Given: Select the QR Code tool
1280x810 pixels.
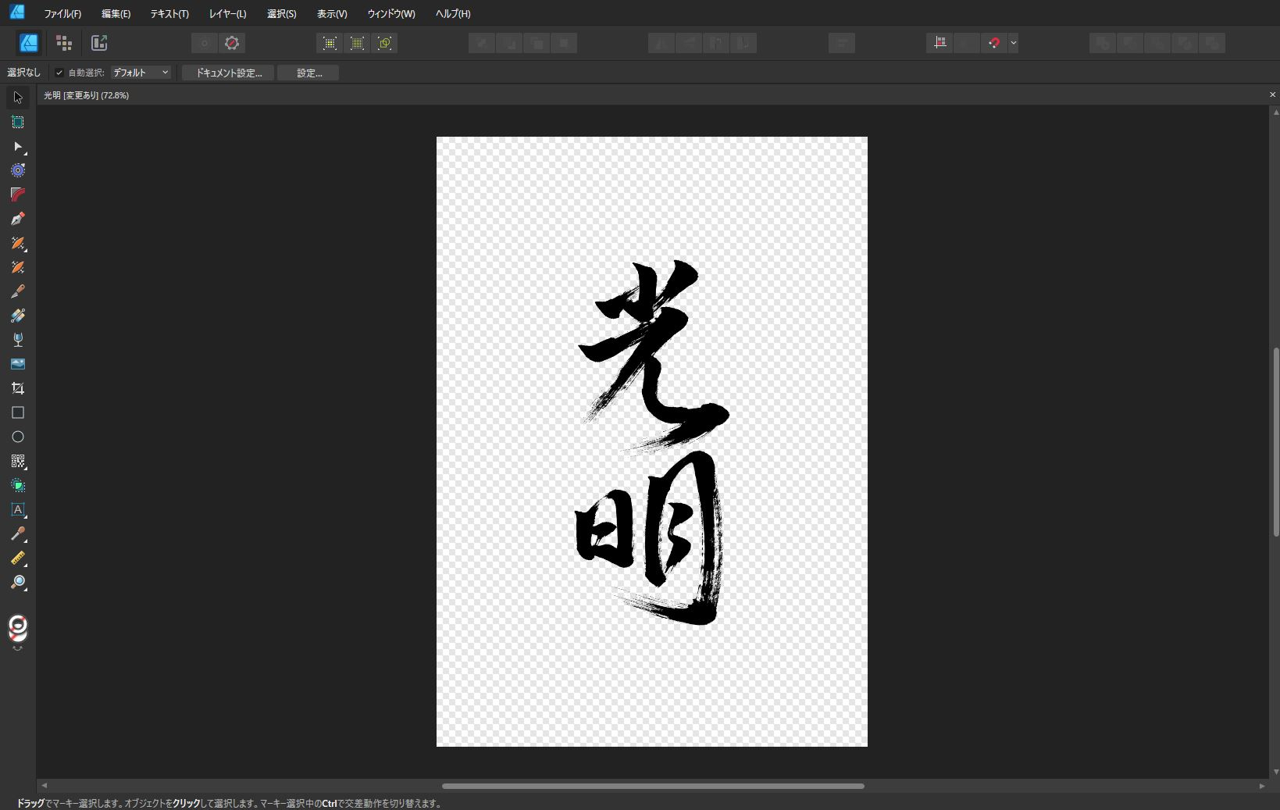Looking at the screenshot, I should pyautogui.click(x=18, y=461).
